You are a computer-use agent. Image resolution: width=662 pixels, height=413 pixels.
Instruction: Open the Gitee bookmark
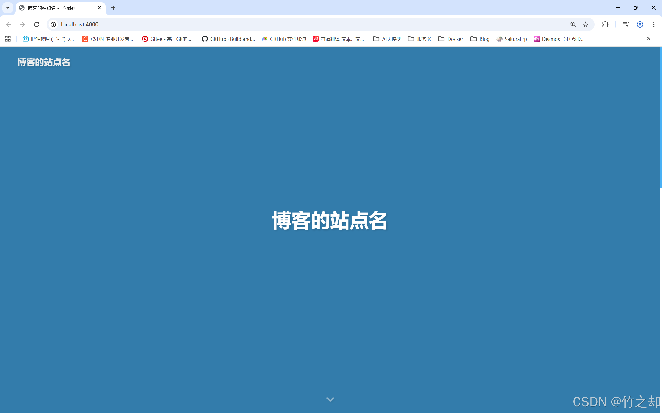(x=167, y=39)
